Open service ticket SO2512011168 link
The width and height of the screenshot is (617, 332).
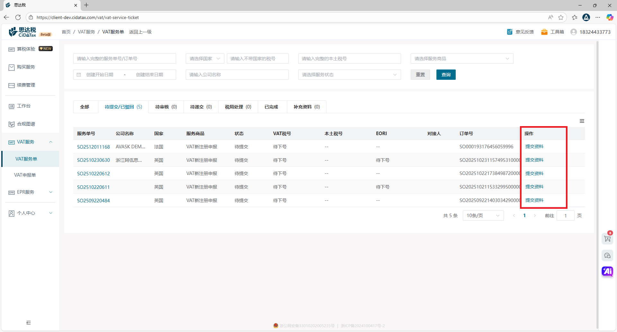tap(93, 147)
